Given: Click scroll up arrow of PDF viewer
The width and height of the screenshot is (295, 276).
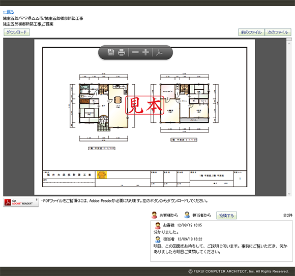Looking at the screenshot, I should (x=289, y=44).
